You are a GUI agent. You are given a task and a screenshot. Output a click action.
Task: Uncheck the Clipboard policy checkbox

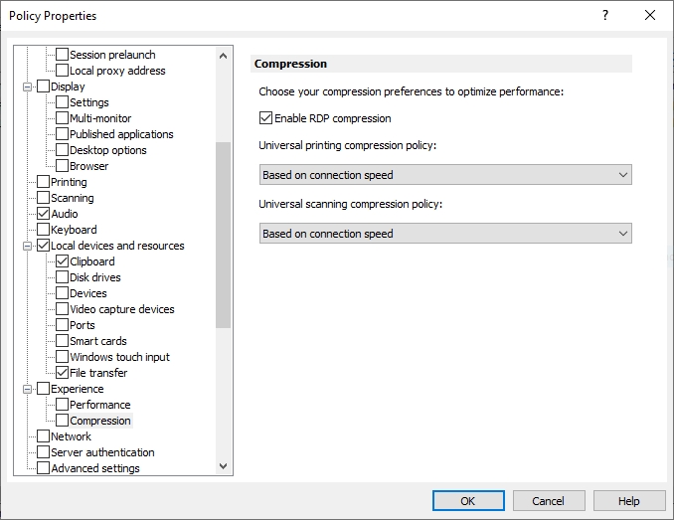(x=62, y=261)
